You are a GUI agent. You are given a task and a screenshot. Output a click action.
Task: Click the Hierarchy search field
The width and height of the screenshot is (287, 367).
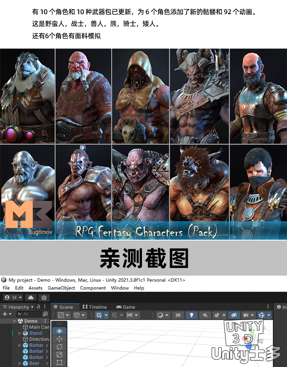click(x=29, y=314)
